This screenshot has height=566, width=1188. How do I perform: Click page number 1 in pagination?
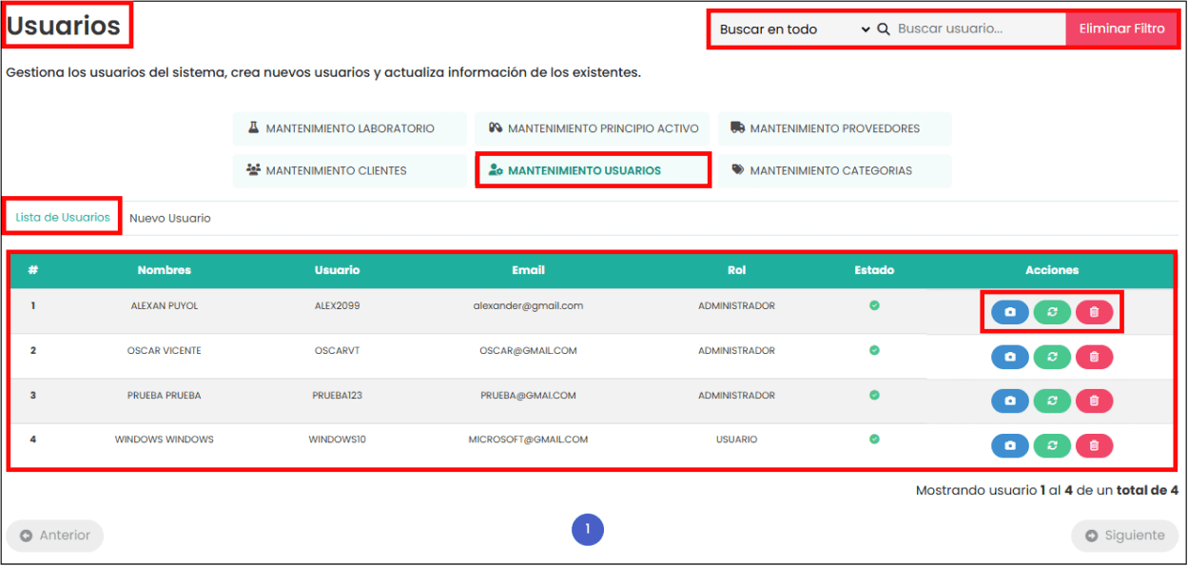(x=588, y=530)
